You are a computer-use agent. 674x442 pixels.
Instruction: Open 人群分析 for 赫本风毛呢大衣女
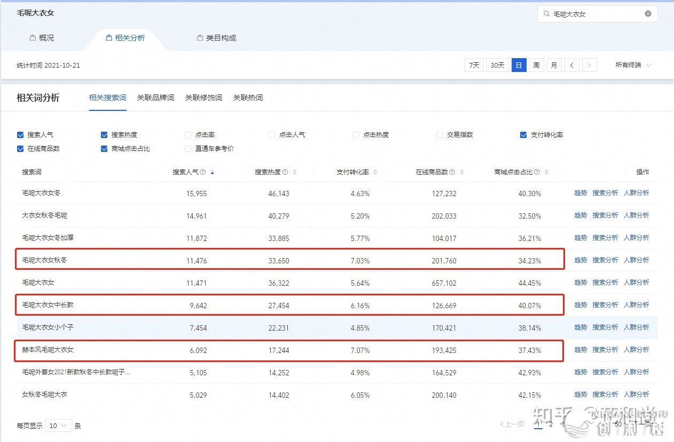pyautogui.click(x=636, y=350)
